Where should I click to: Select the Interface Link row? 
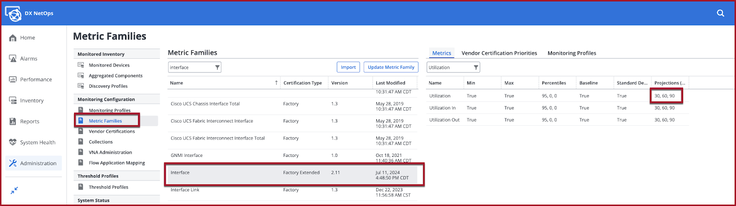293,192
